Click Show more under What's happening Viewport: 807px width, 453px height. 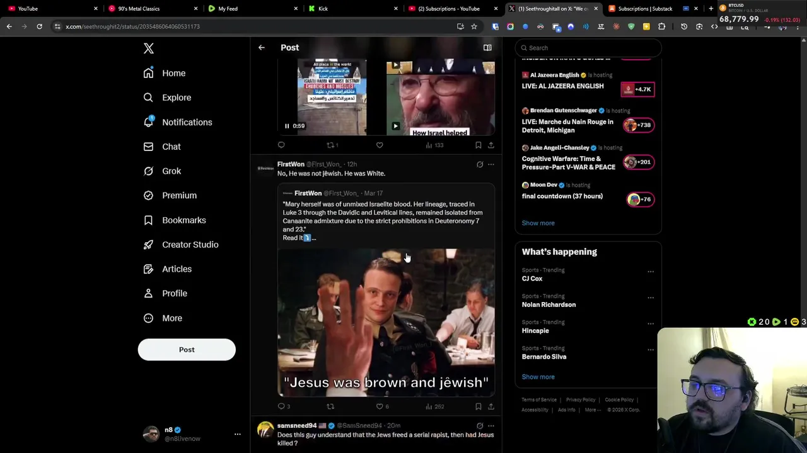click(538, 377)
